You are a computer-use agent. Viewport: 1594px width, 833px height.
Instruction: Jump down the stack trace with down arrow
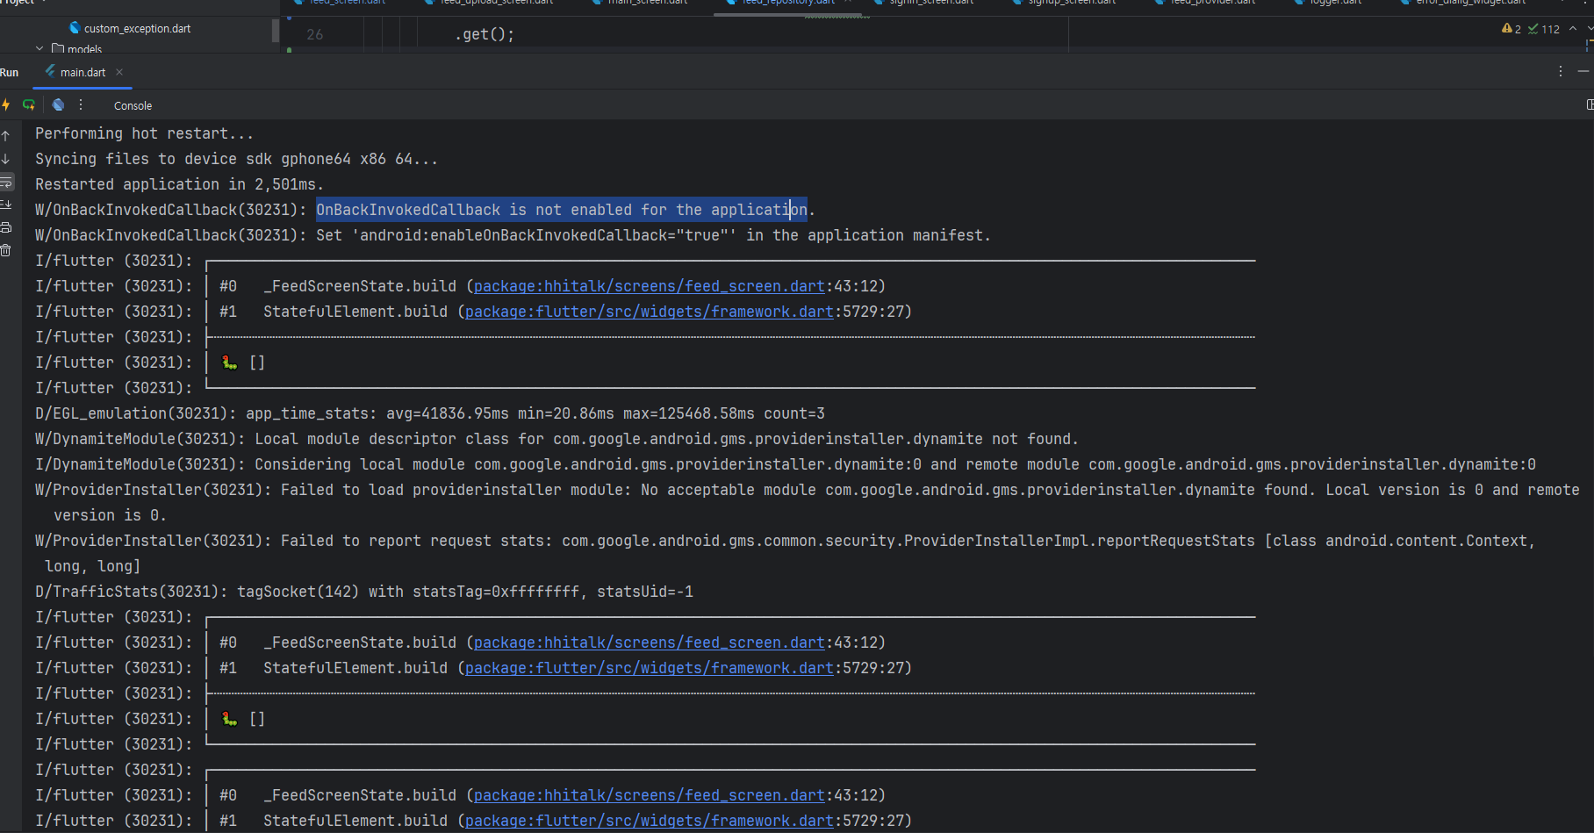point(5,159)
